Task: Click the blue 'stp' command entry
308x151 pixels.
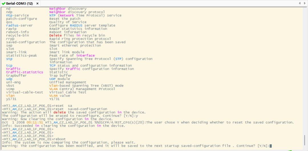Action: pyautogui.click(x=9, y=59)
